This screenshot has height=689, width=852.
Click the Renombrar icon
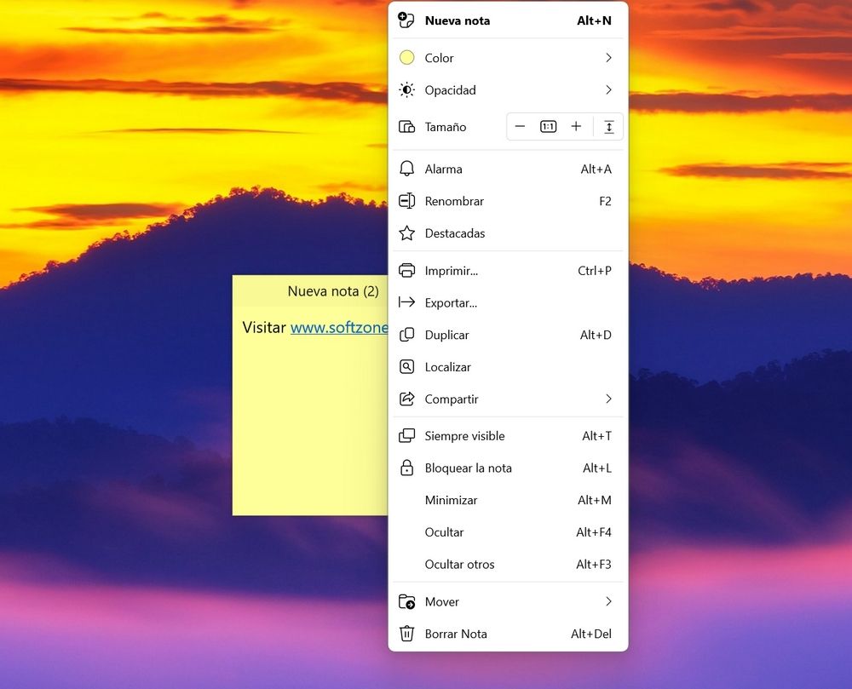(x=407, y=202)
